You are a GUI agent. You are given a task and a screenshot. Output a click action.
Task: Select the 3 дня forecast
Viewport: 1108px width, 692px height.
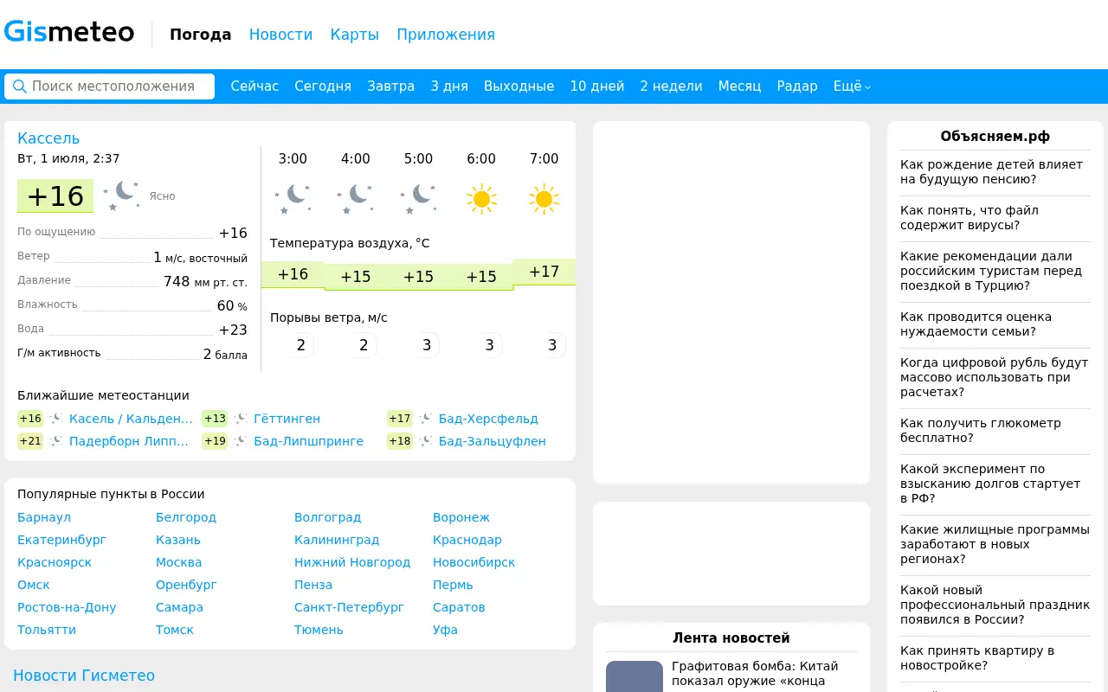click(449, 86)
